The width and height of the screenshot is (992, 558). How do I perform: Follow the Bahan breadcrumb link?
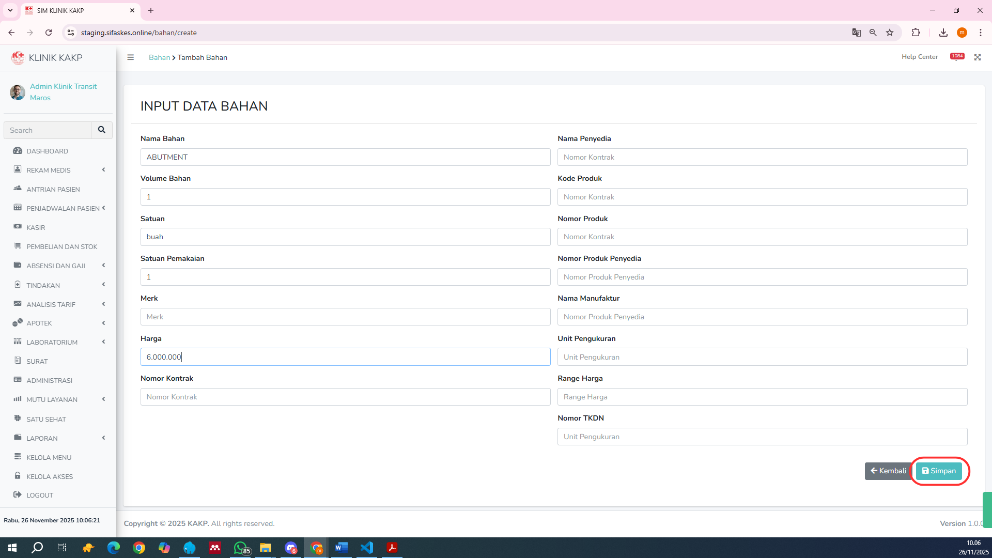(x=159, y=57)
